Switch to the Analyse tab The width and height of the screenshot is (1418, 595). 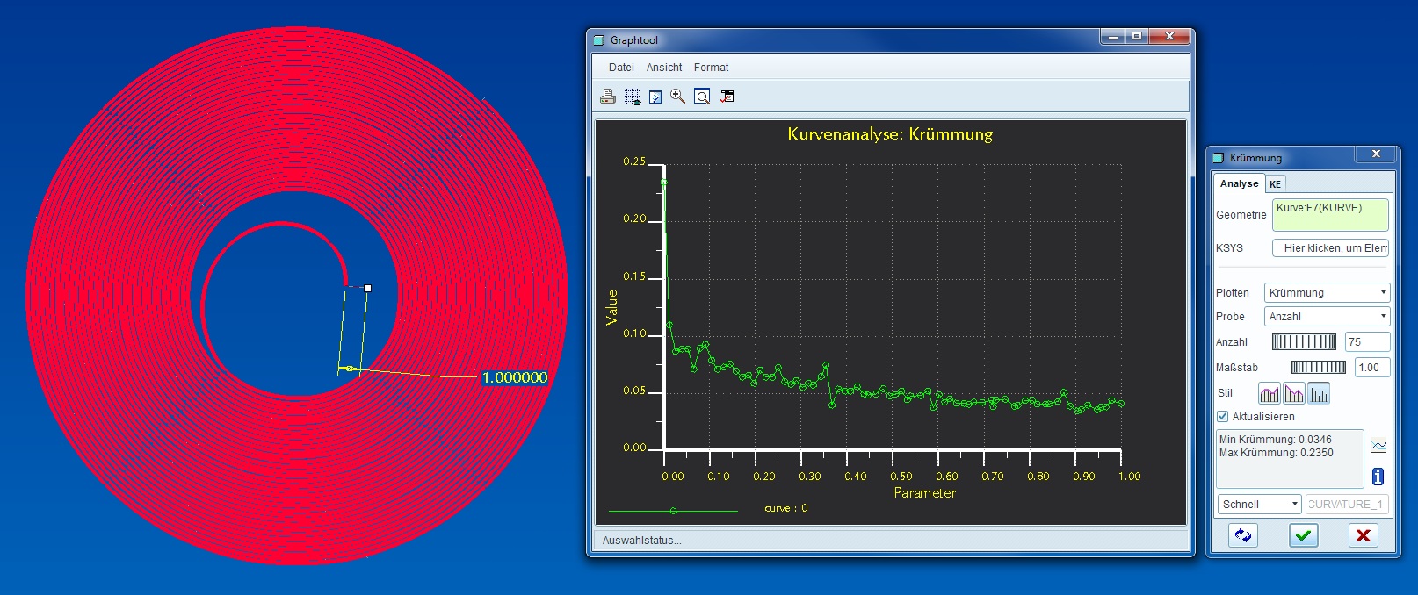pyautogui.click(x=1239, y=183)
